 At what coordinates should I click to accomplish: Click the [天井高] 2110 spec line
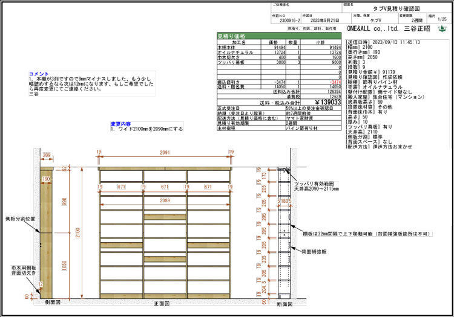[362, 132]
